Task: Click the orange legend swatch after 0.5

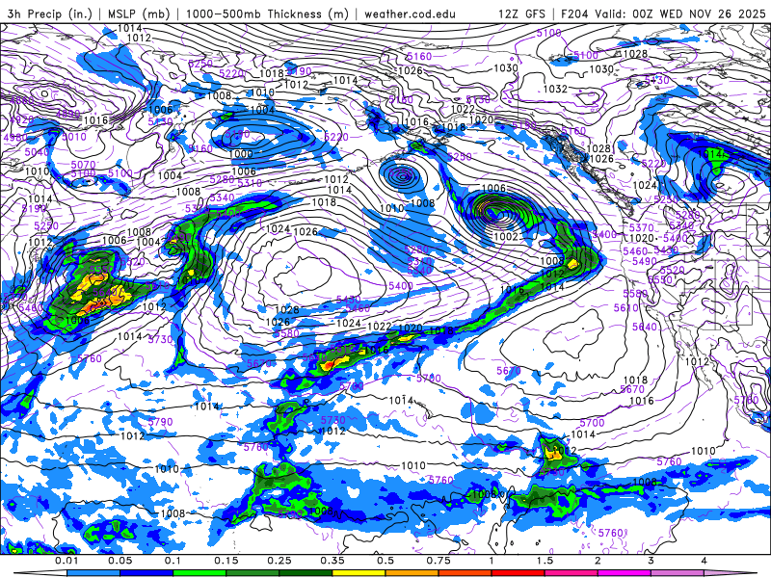Action: tap(412, 573)
